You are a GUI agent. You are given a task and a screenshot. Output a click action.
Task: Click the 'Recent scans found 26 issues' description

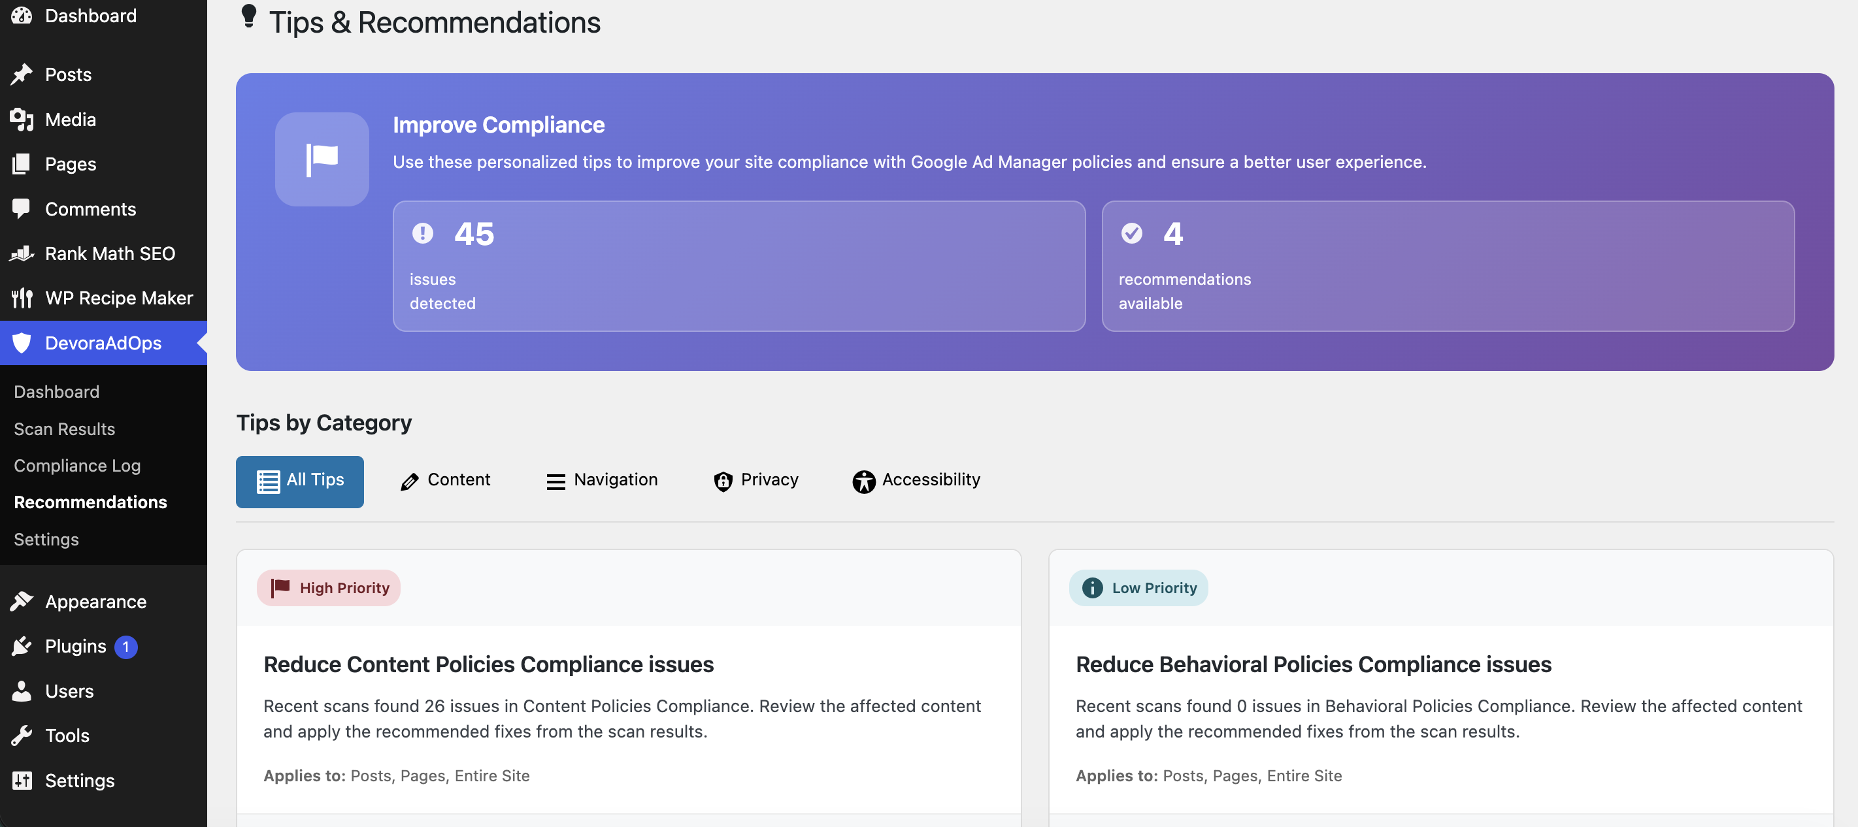[x=622, y=718]
